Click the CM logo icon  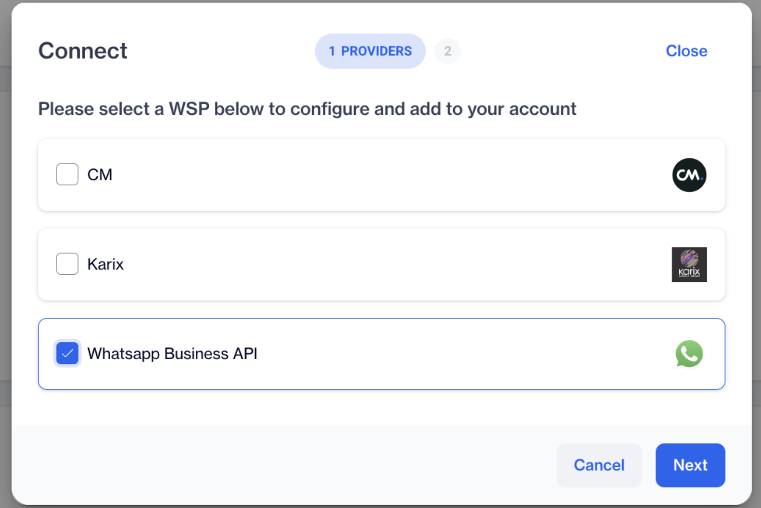[x=689, y=175]
